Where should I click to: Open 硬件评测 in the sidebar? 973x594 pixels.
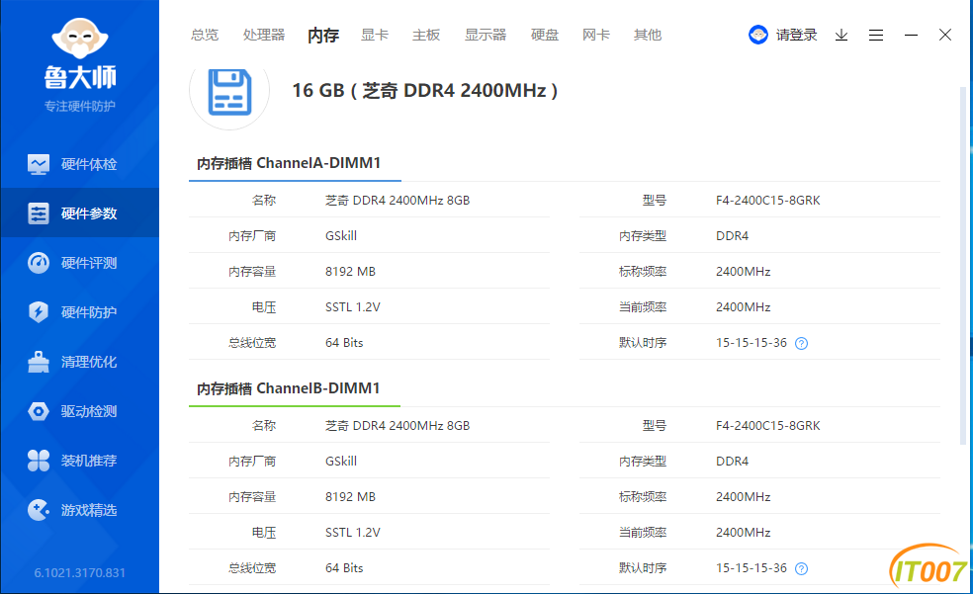tap(79, 263)
